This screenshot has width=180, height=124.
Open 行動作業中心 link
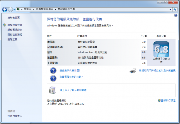coord(15,116)
